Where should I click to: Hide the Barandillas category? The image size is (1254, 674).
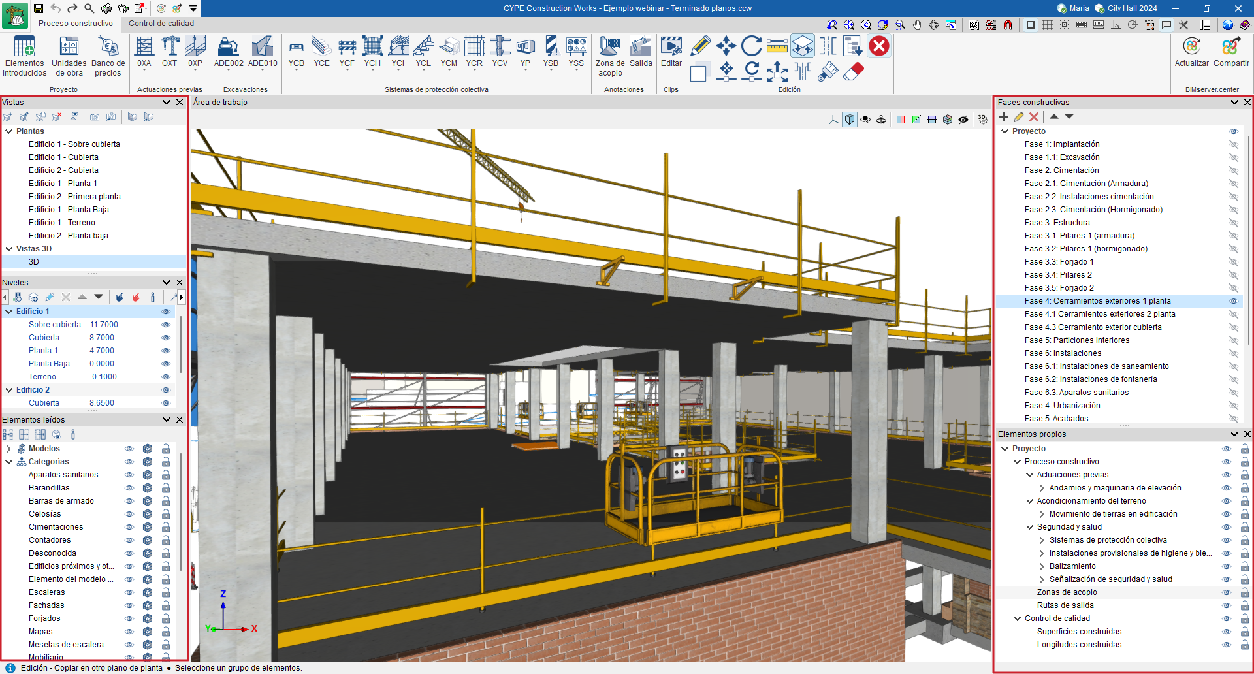[129, 488]
